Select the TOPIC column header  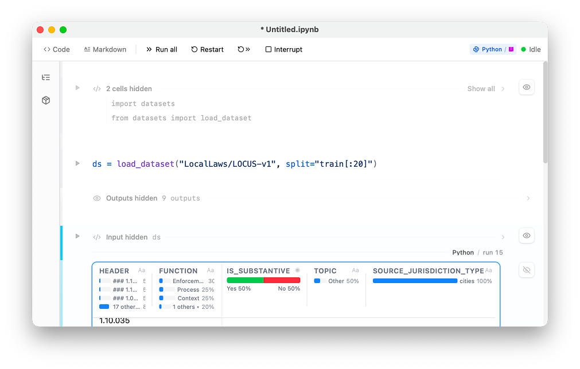(x=325, y=271)
